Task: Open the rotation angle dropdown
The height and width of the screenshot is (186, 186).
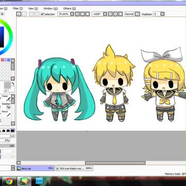Action: [x=105, y=14]
